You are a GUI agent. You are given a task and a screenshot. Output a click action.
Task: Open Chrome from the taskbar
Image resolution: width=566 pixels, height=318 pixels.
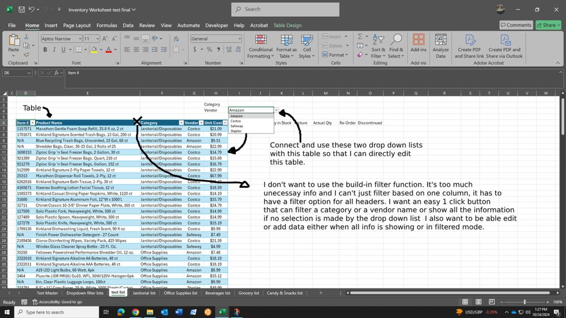coord(135,312)
